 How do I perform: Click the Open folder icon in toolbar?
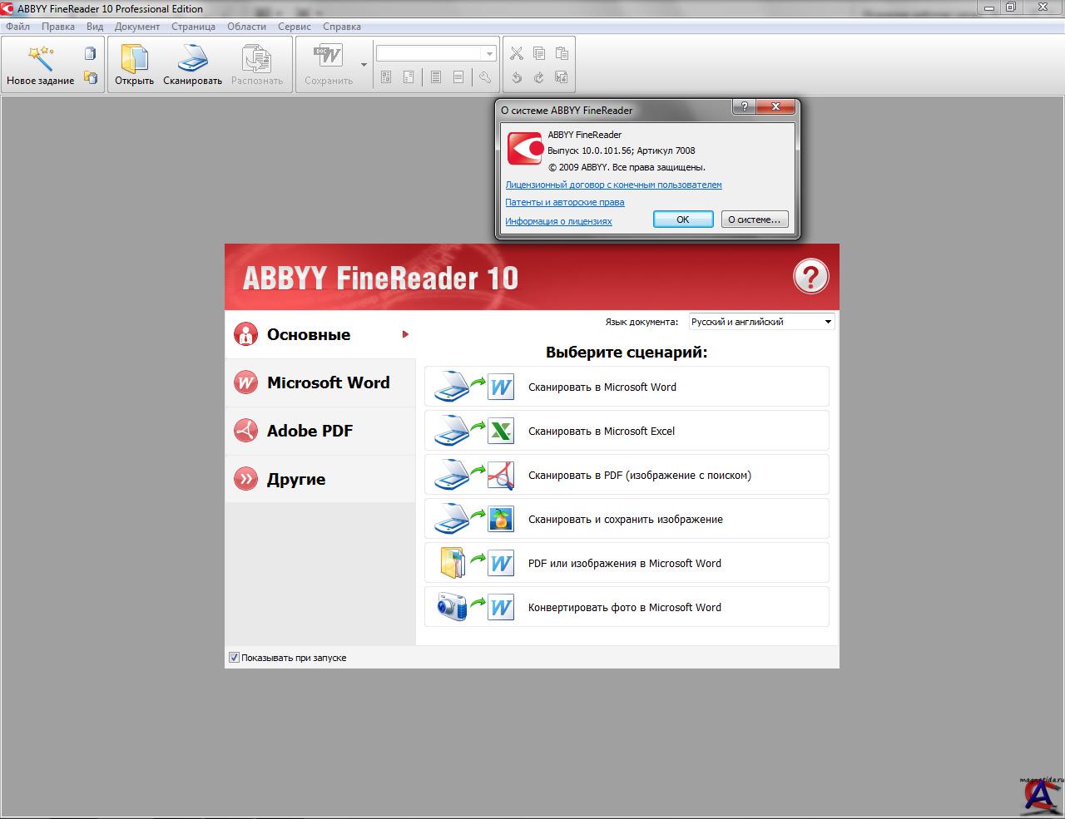coord(134,58)
